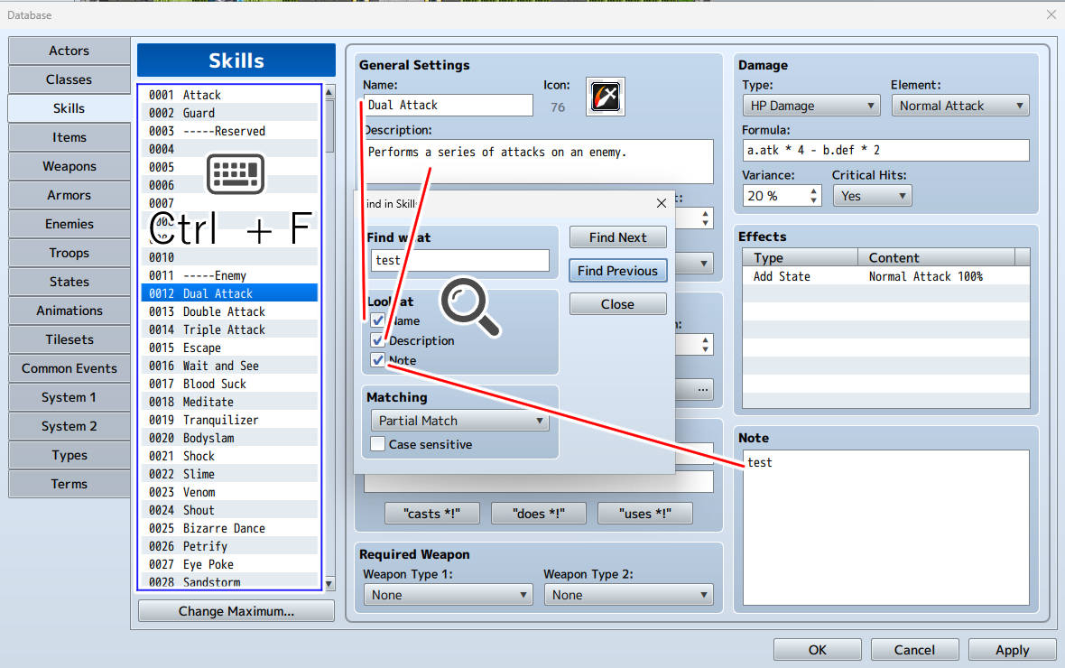The image size is (1065, 668).
Task: Uncheck the Name checkbox
Action: point(378,320)
